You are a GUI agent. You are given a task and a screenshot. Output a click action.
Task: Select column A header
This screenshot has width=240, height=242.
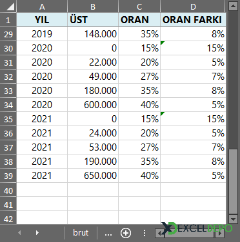(x=42, y=6)
